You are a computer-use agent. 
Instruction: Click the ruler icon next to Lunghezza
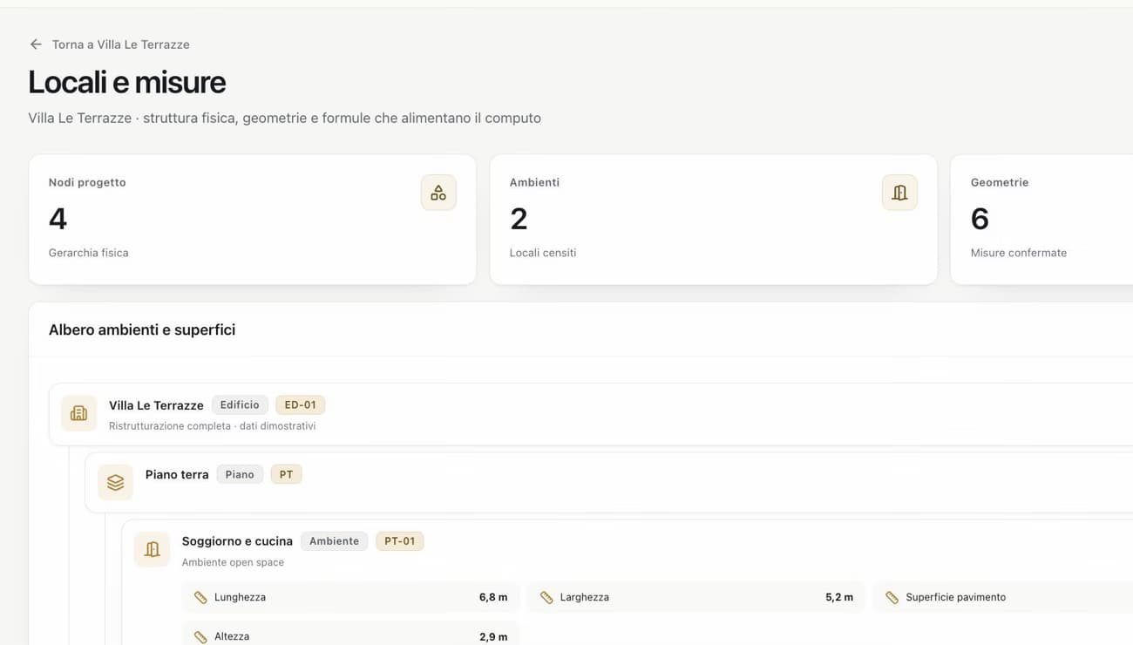click(200, 598)
